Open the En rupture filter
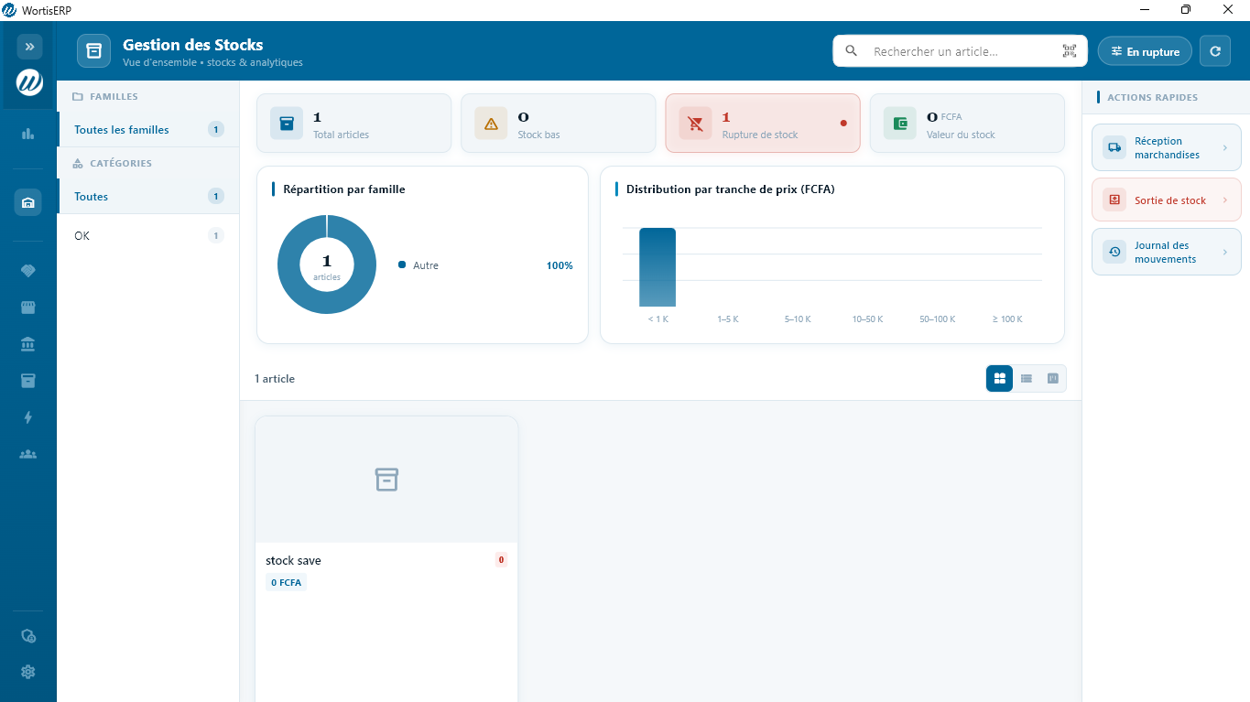Image resolution: width=1250 pixels, height=702 pixels. click(x=1144, y=51)
